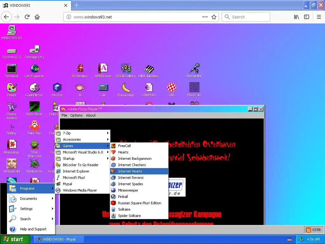Open the lenna.png image file icon

[11, 147]
